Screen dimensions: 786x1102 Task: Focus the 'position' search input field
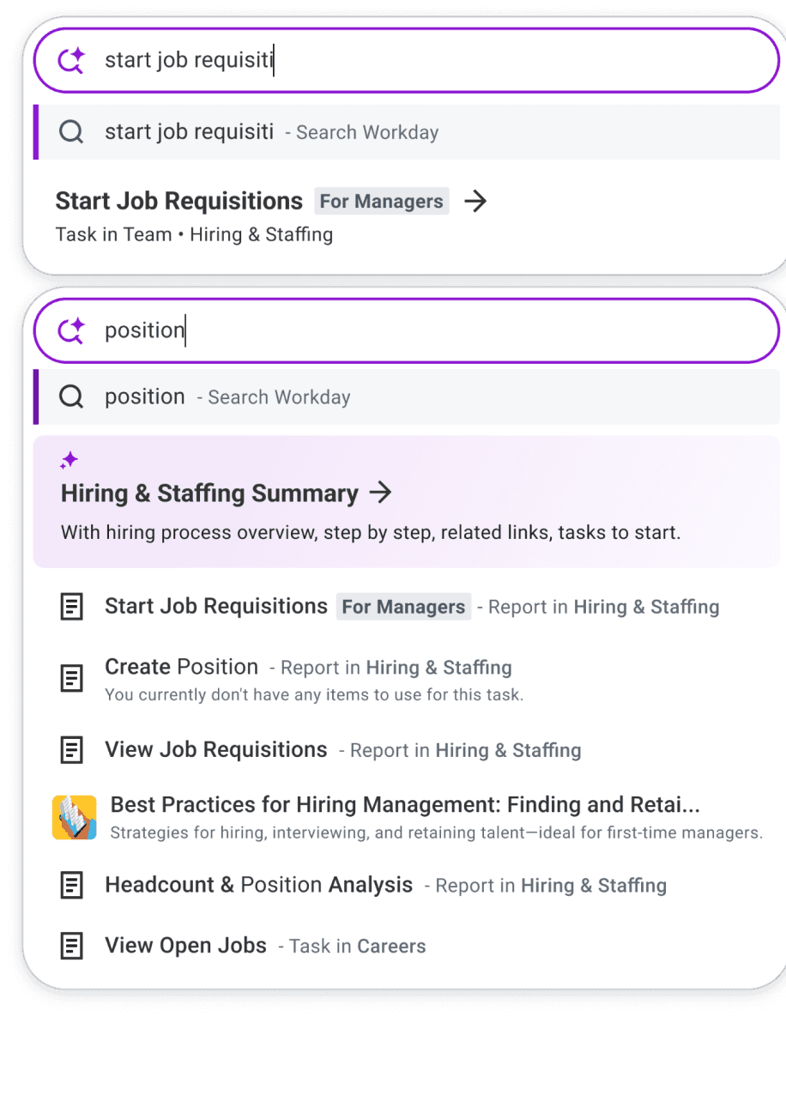click(429, 330)
